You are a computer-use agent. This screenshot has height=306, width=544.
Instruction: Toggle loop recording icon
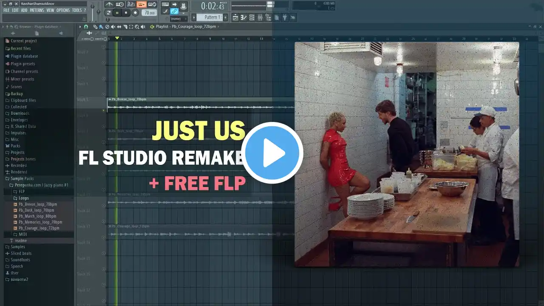[x=152, y=4]
